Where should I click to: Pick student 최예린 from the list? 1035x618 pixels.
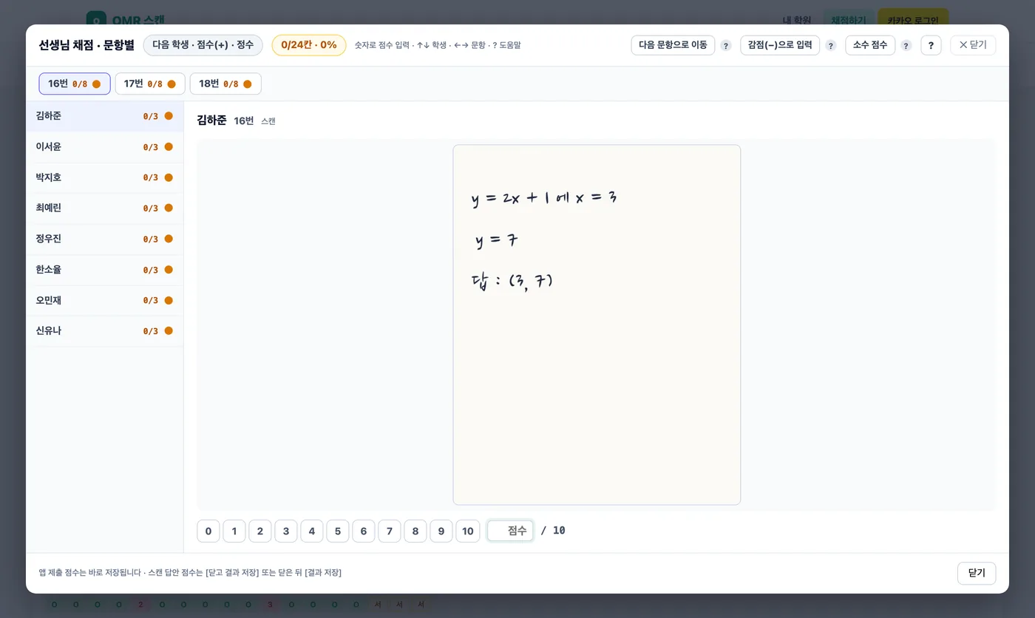104,208
